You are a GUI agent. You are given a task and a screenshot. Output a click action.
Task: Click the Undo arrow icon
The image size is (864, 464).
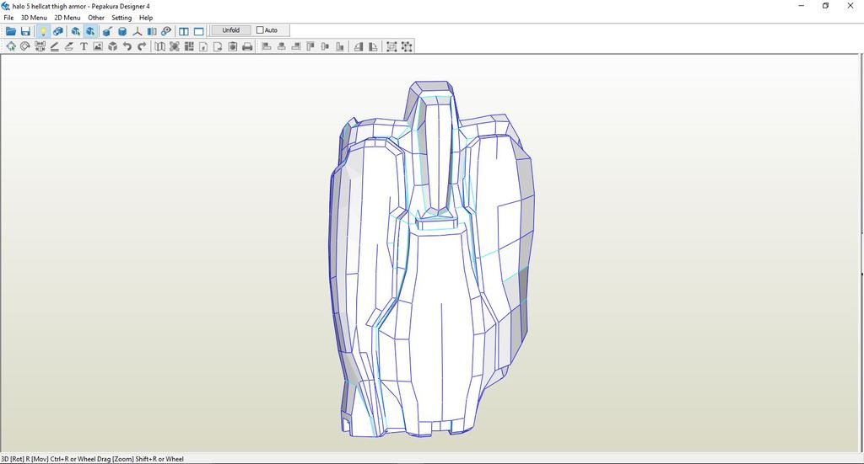(127, 46)
